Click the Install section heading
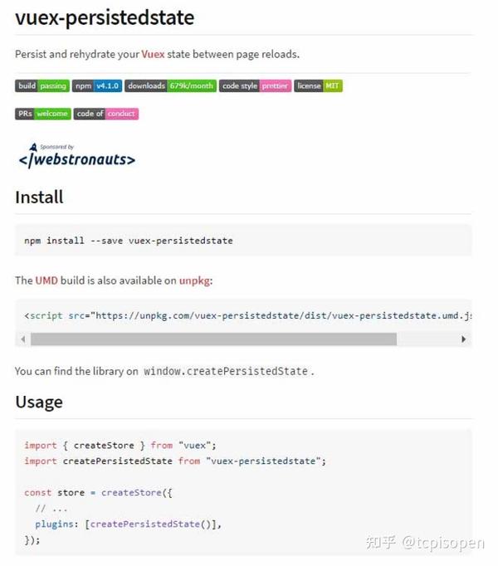 (x=39, y=198)
